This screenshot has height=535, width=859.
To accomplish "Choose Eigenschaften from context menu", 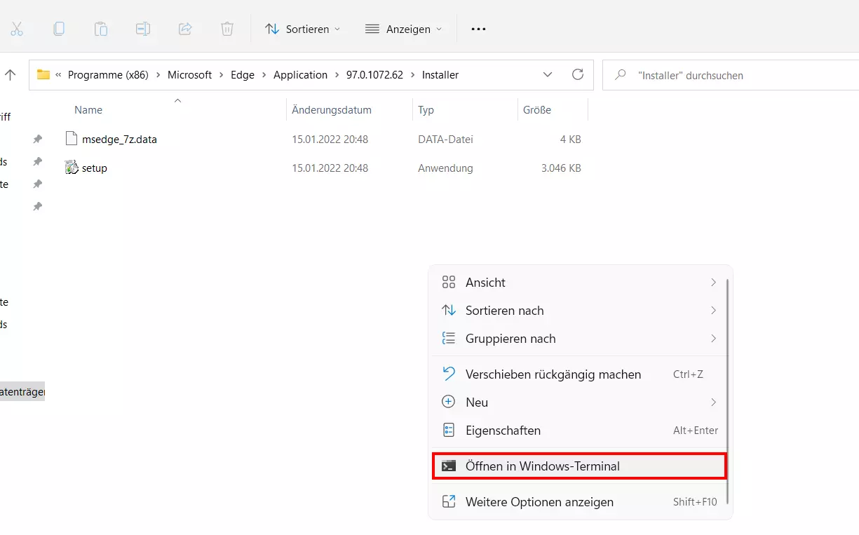I will 503,431.
